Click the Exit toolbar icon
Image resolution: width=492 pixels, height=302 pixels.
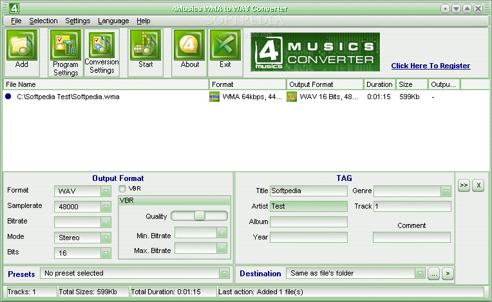point(225,45)
